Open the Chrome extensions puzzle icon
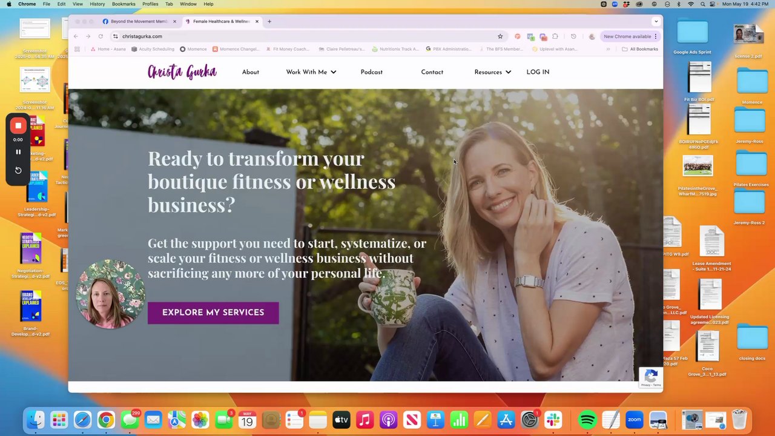This screenshot has height=436, width=775. (555, 36)
